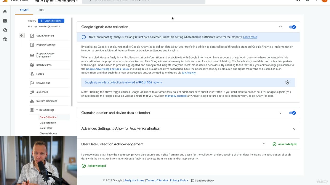This screenshot has width=330, height=185.
Task: Click the back arrow beside Setup Assistant
Action: click(22, 35)
